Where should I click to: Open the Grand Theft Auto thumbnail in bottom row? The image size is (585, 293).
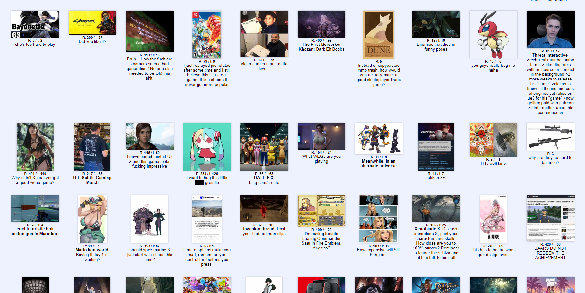550,285
